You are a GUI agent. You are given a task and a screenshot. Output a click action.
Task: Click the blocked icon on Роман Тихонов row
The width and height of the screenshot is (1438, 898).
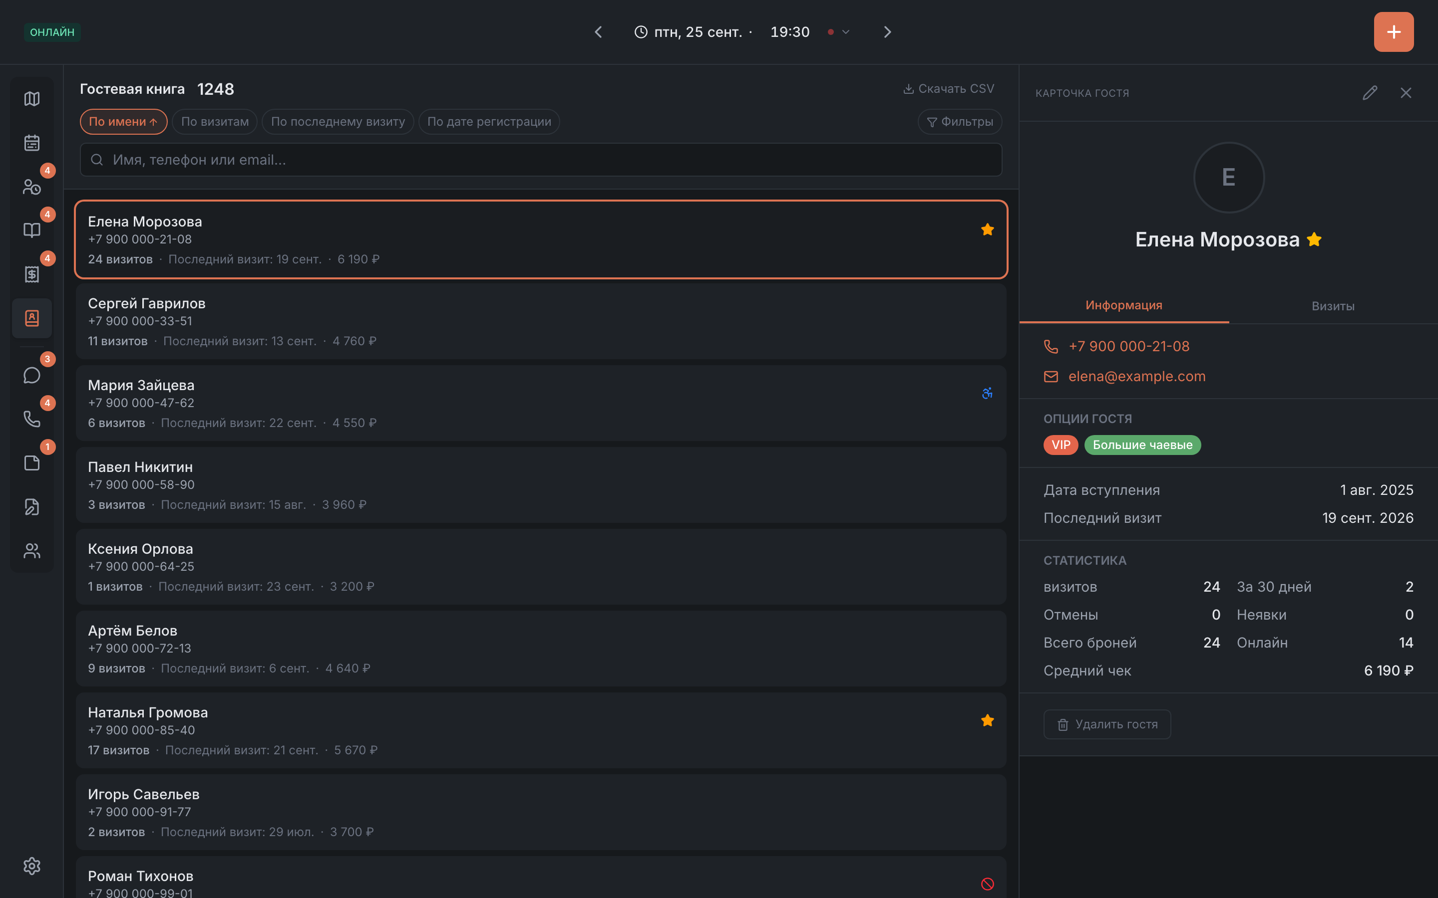click(x=987, y=884)
